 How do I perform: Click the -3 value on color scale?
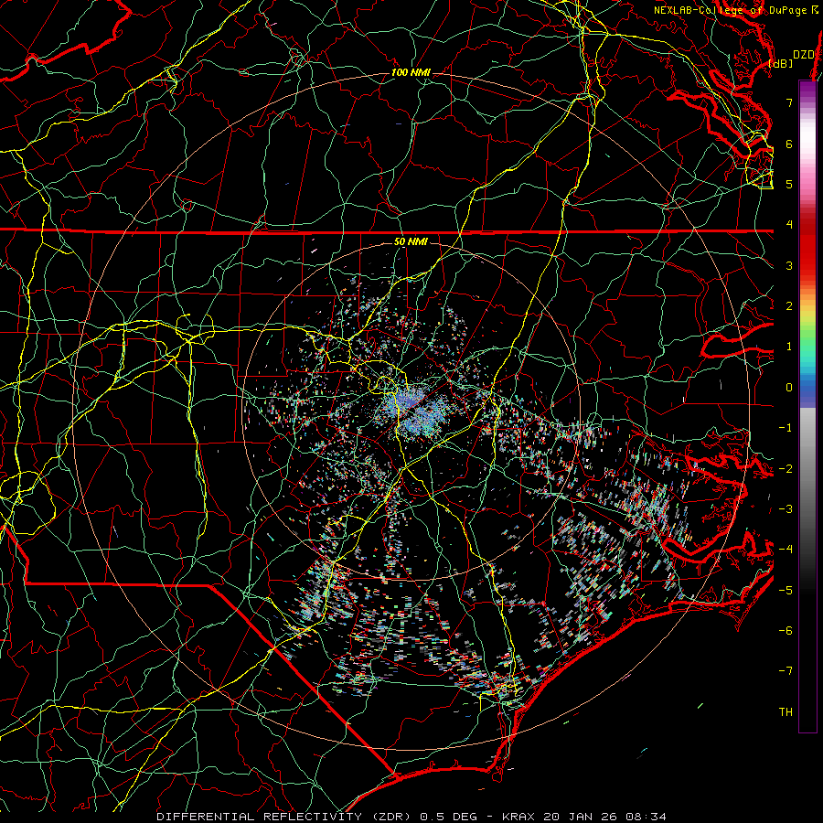pos(786,509)
